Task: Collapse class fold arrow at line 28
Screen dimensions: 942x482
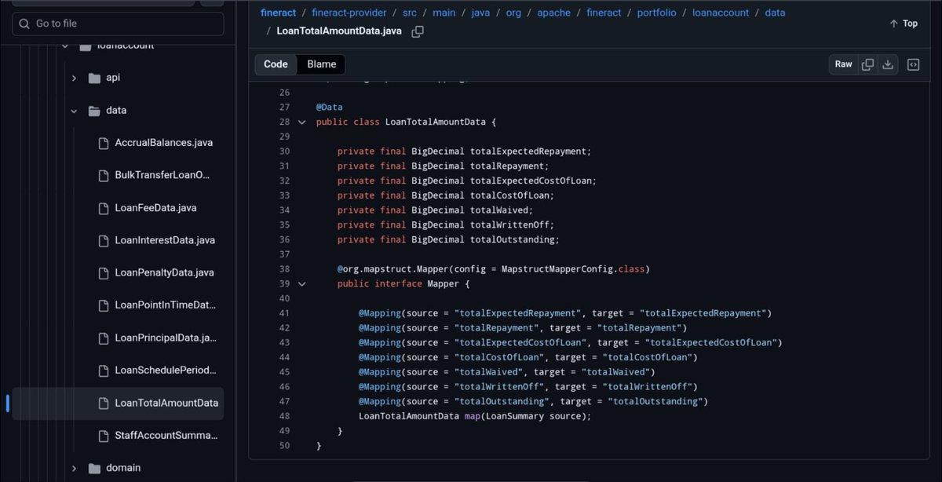Action: [x=301, y=122]
